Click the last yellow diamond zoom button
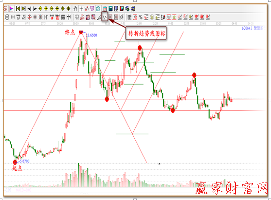The image size is (271, 200). tap(68, 8)
